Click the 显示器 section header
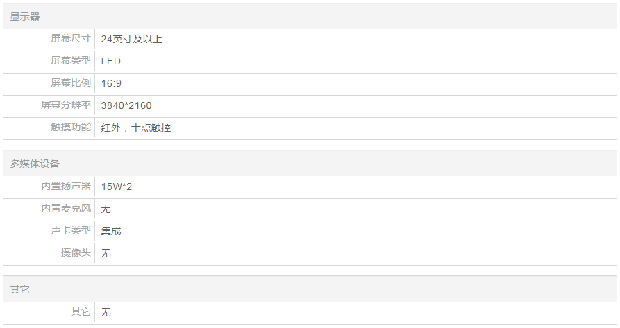Image resolution: width=620 pixels, height=328 pixels. tap(25, 17)
